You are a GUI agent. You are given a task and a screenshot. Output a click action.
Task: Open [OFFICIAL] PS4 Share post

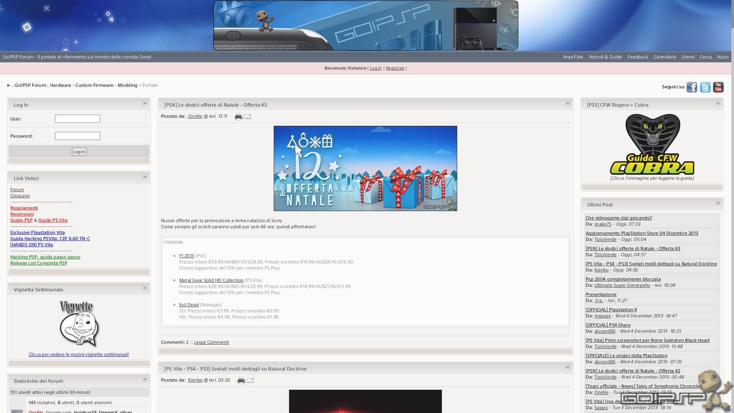pyautogui.click(x=608, y=325)
